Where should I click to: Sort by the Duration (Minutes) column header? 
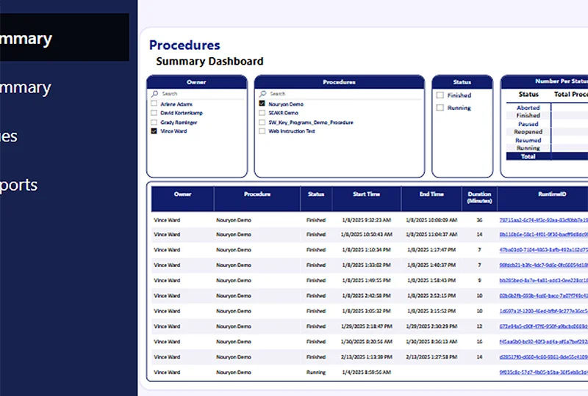(x=480, y=199)
